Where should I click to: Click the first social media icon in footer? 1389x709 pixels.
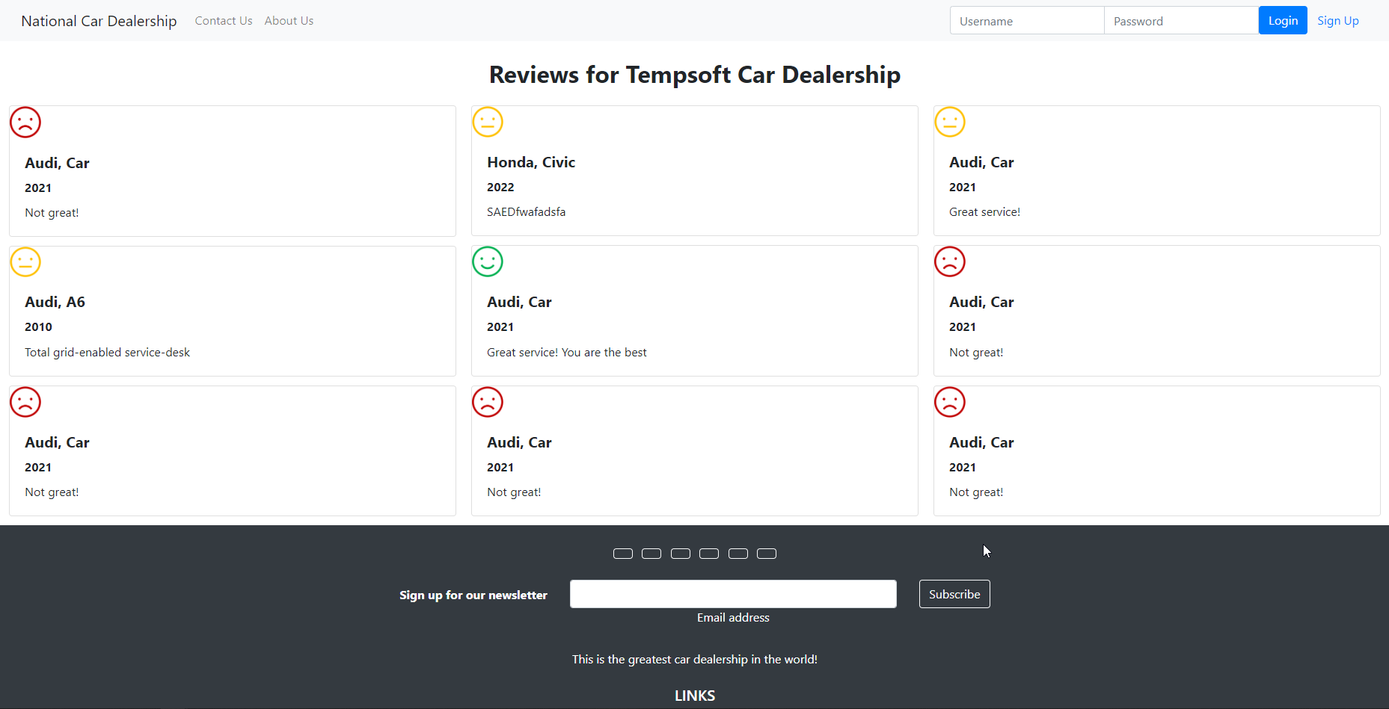pyautogui.click(x=623, y=554)
